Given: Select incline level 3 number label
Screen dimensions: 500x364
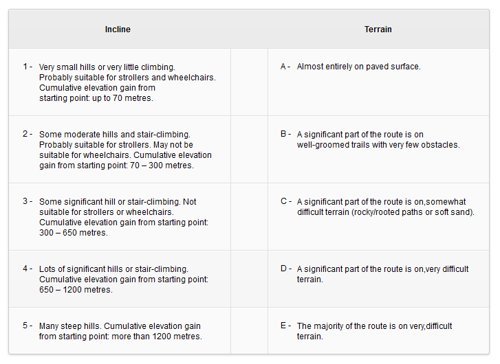Looking at the screenshot, I should pyautogui.click(x=28, y=201).
